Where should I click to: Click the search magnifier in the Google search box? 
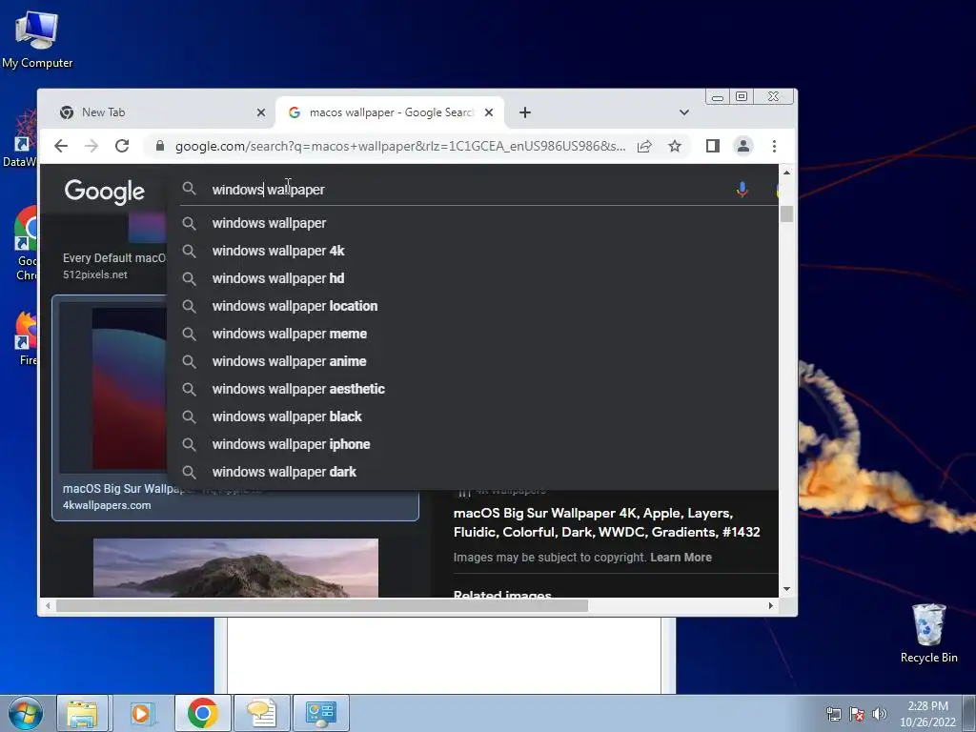(x=190, y=189)
